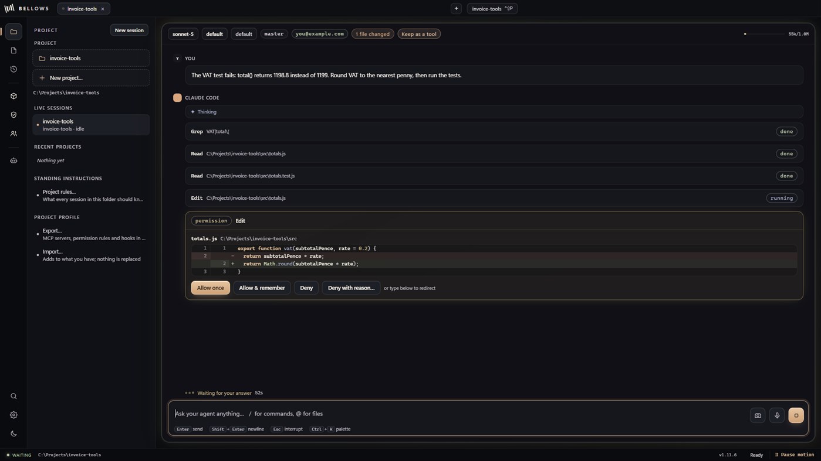This screenshot has height=461, width=821.
Task: Expand the Grep VAT|total tool row
Action: pyautogui.click(x=494, y=131)
